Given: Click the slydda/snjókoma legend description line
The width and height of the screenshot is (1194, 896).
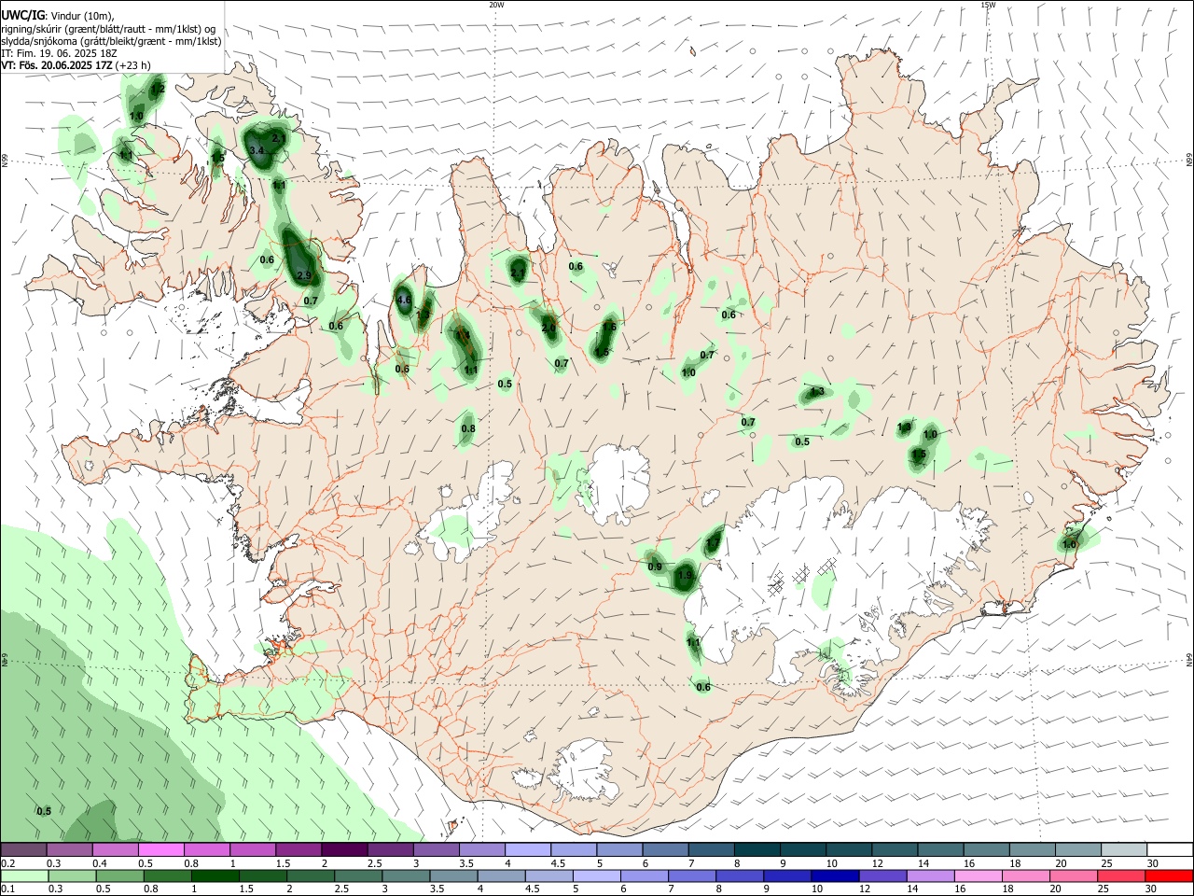Looking at the screenshot, I should coord(111,41).
